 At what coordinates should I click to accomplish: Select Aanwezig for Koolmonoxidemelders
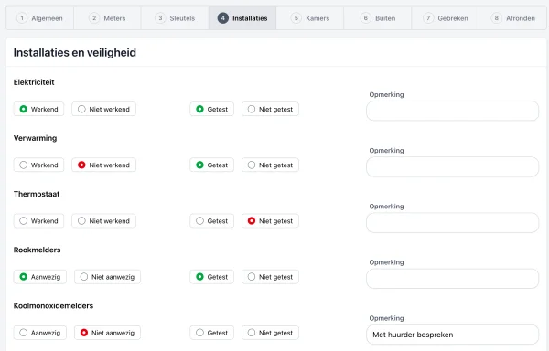tap(40, 333)
